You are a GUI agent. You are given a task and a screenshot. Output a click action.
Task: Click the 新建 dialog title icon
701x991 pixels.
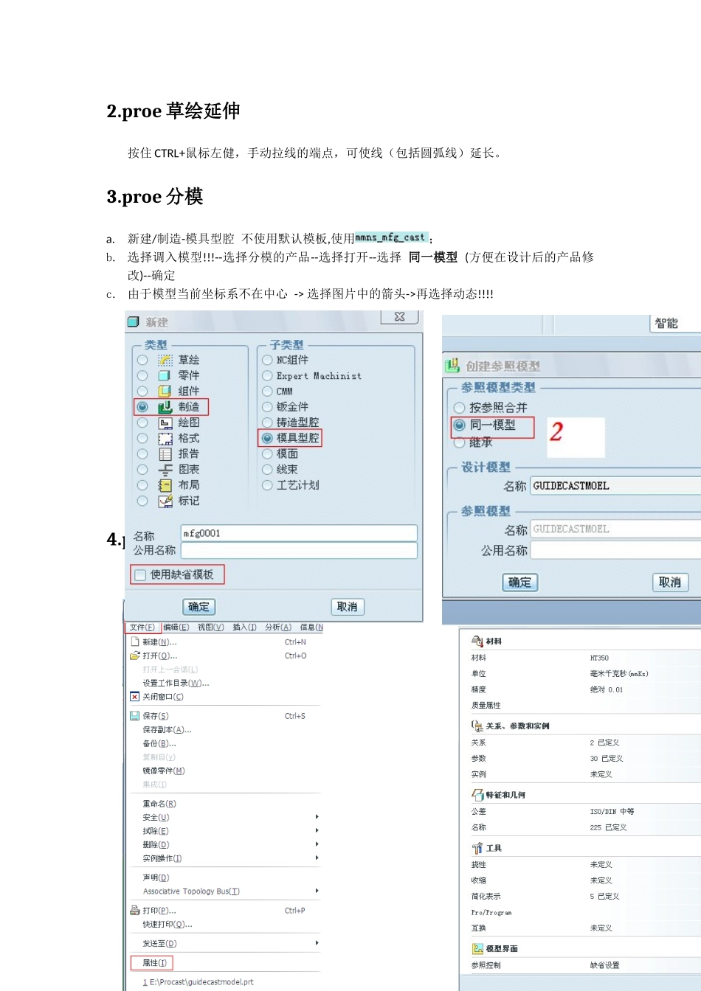[133, 321]
